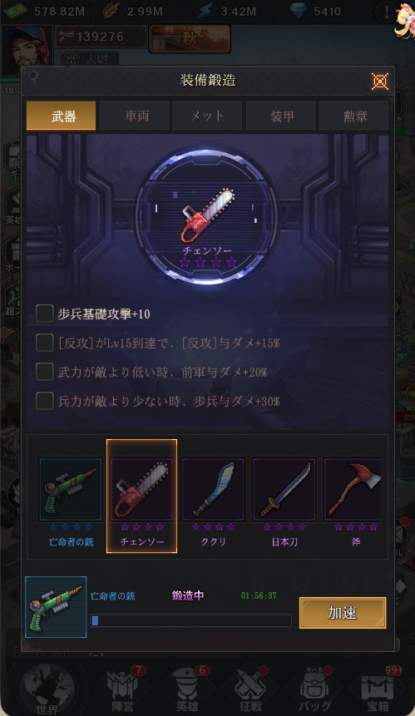Click the forging progress bar
Image resolution: width=415 pixels, height=716 pixels.
tap(190, 620)
